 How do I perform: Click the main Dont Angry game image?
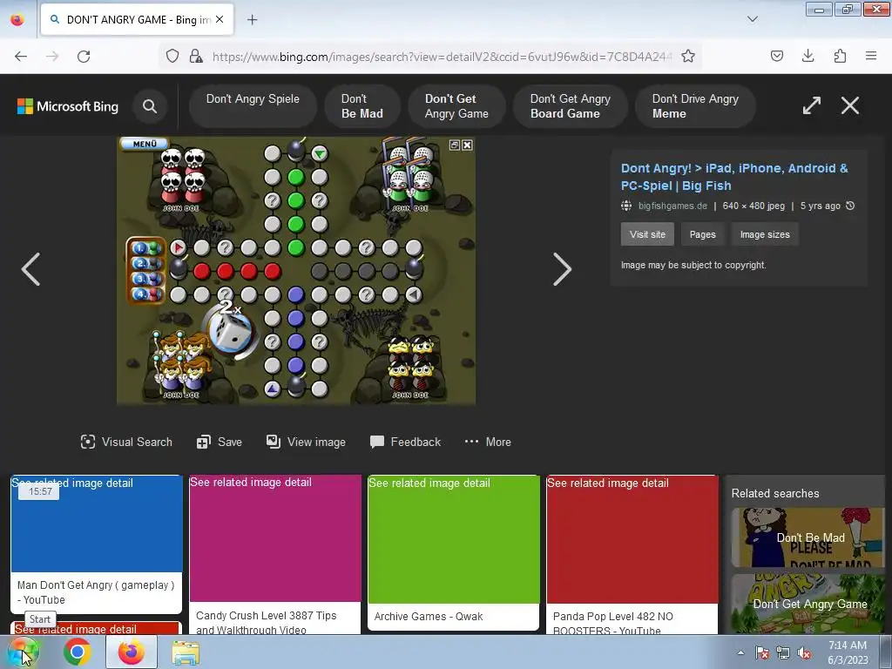[296, 270]
